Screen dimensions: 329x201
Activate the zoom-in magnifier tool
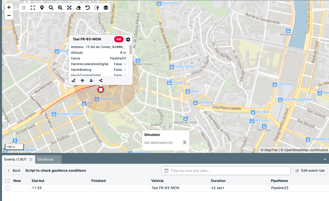[x=60, y=8]
